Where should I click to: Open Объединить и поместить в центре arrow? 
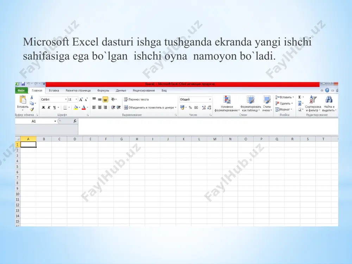[176, 107]
